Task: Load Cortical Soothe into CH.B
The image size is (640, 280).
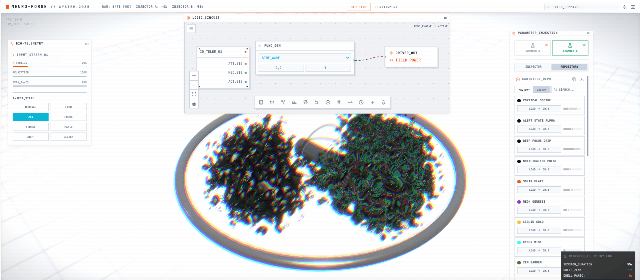Action: tap(539, 109)
